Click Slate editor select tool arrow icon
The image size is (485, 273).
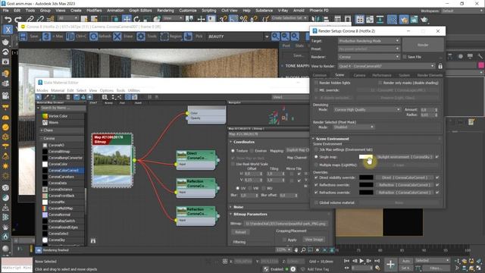click(x=39, y=97)
